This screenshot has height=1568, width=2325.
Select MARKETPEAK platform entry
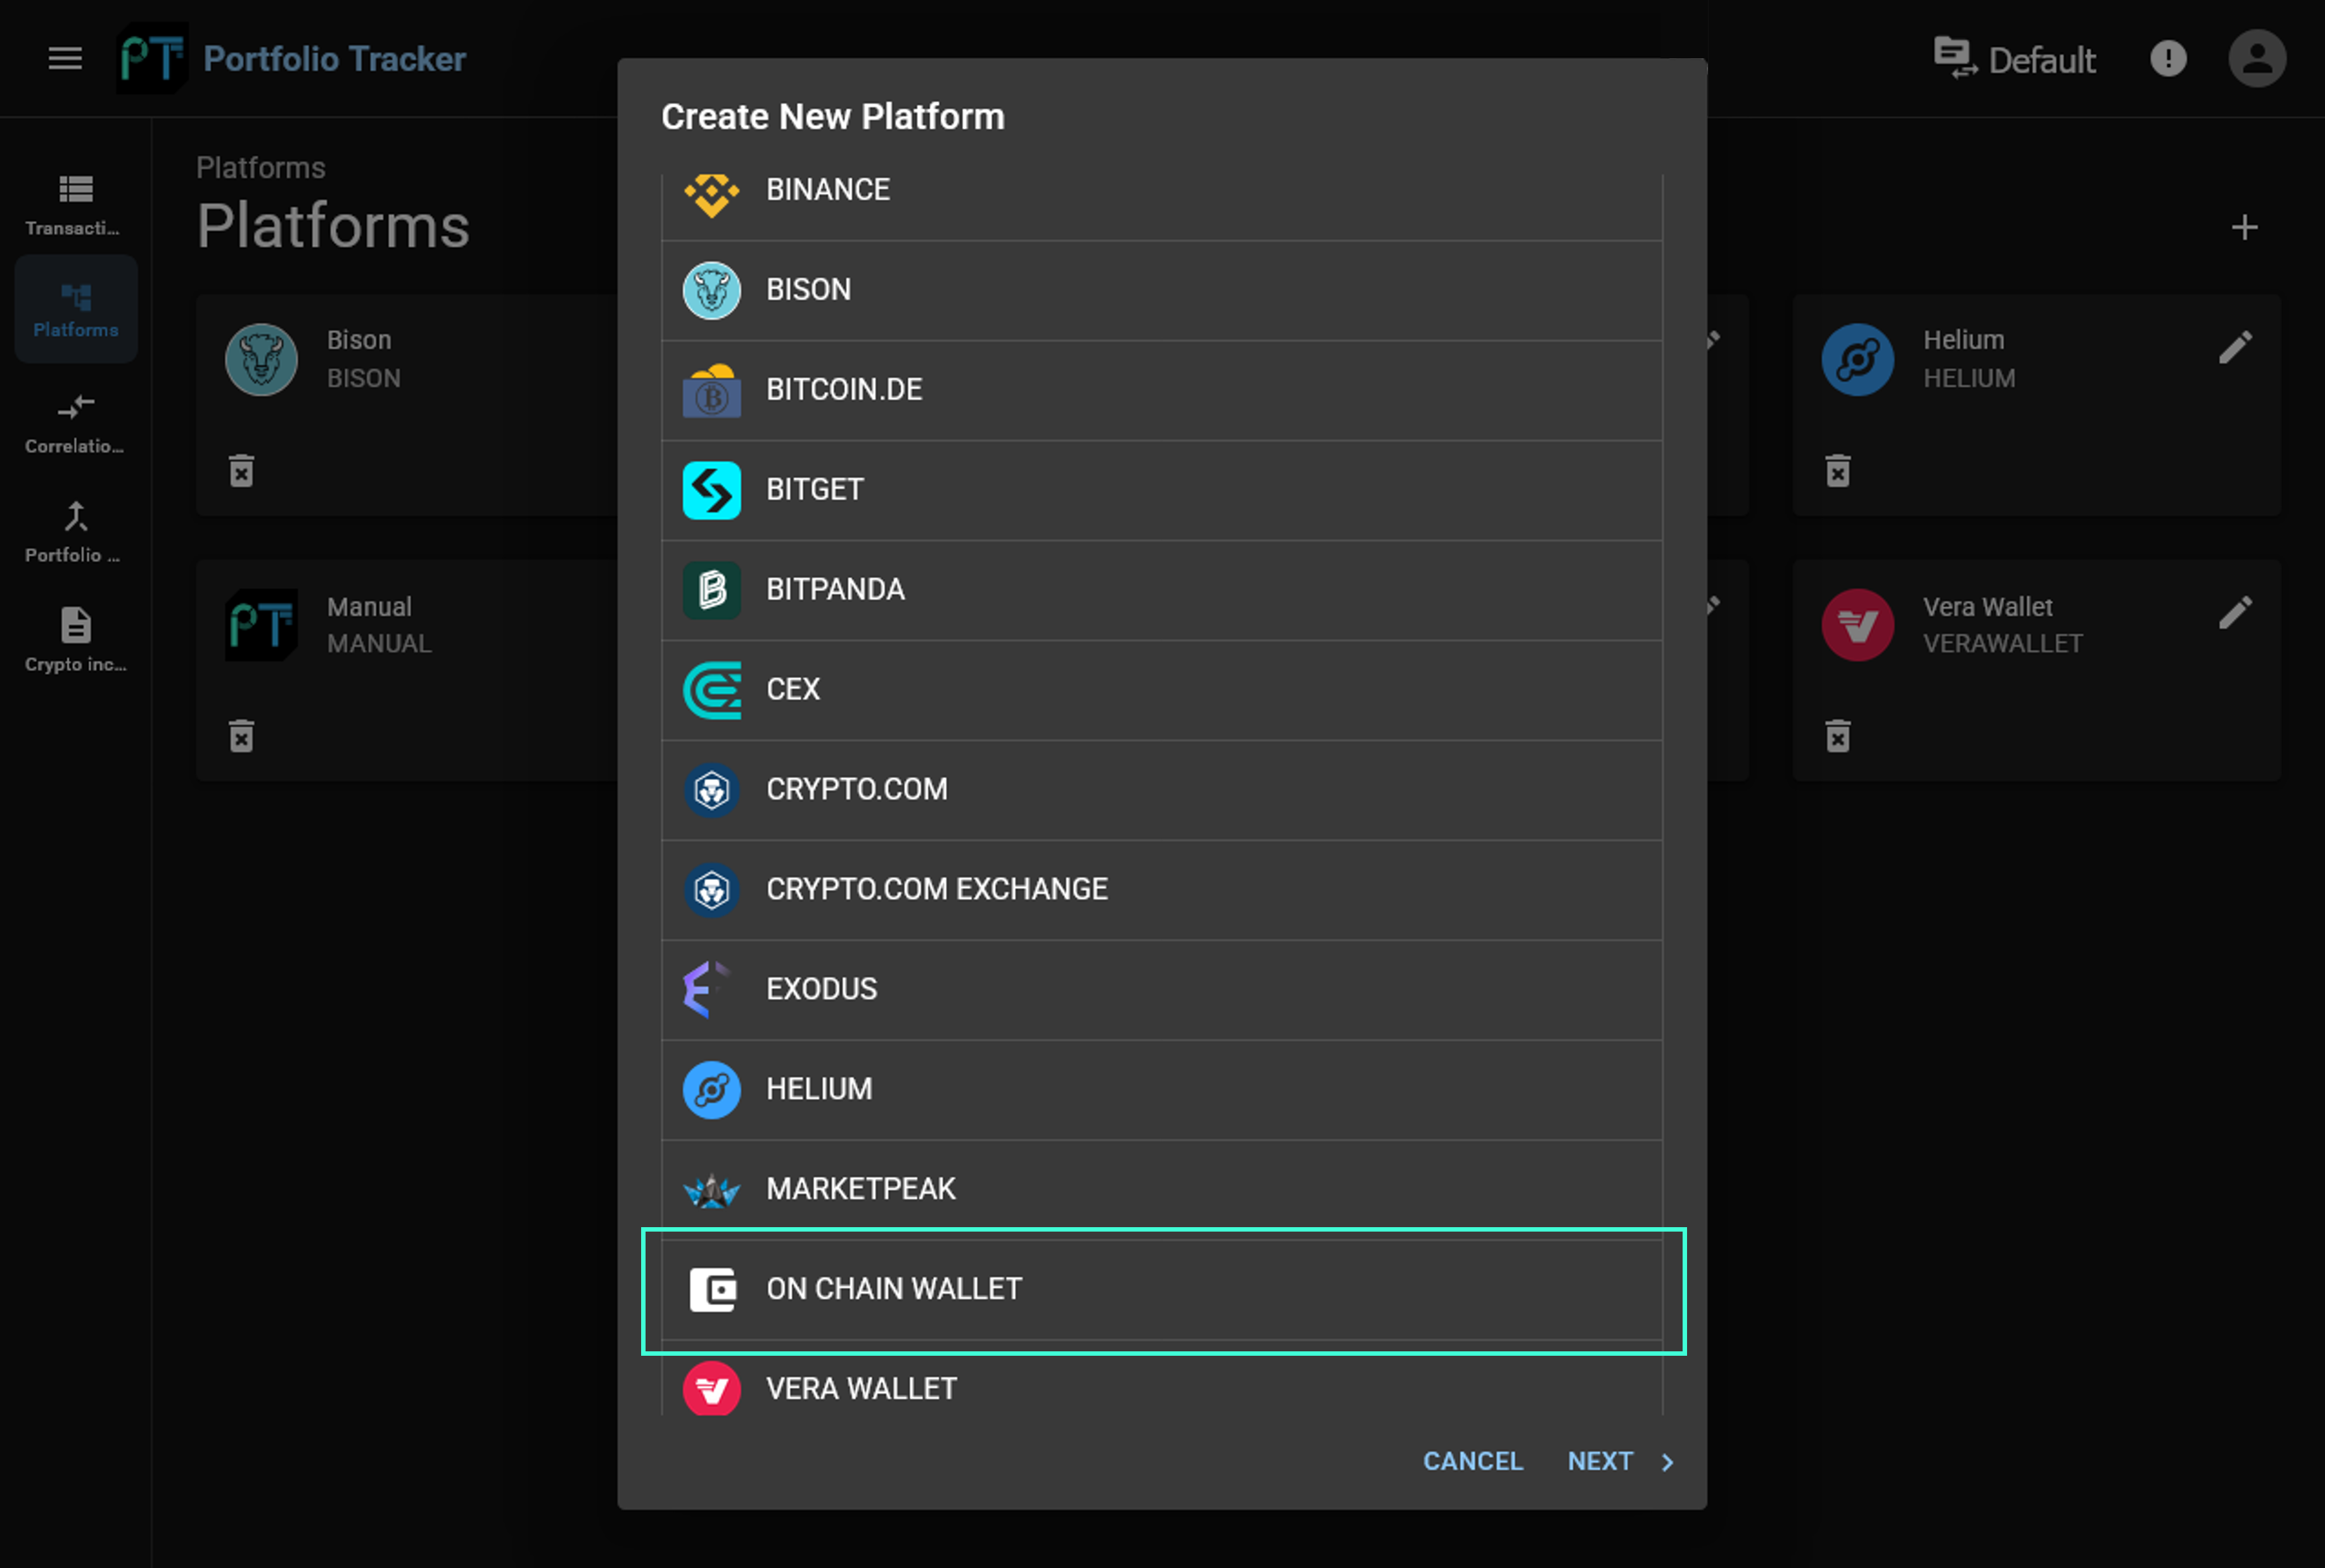(1161, 1190)
